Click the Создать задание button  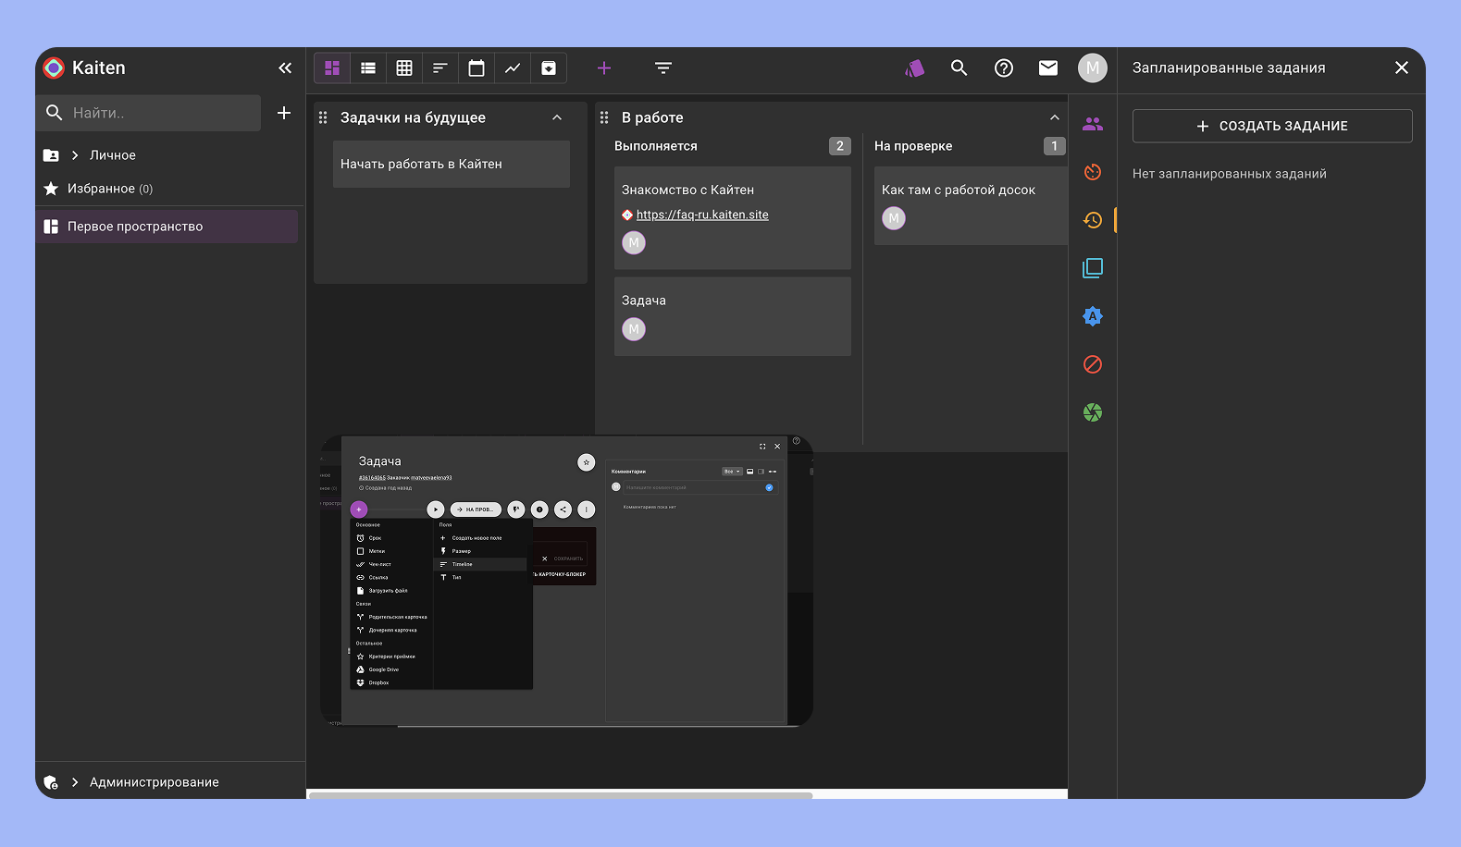pos(1271,127)
